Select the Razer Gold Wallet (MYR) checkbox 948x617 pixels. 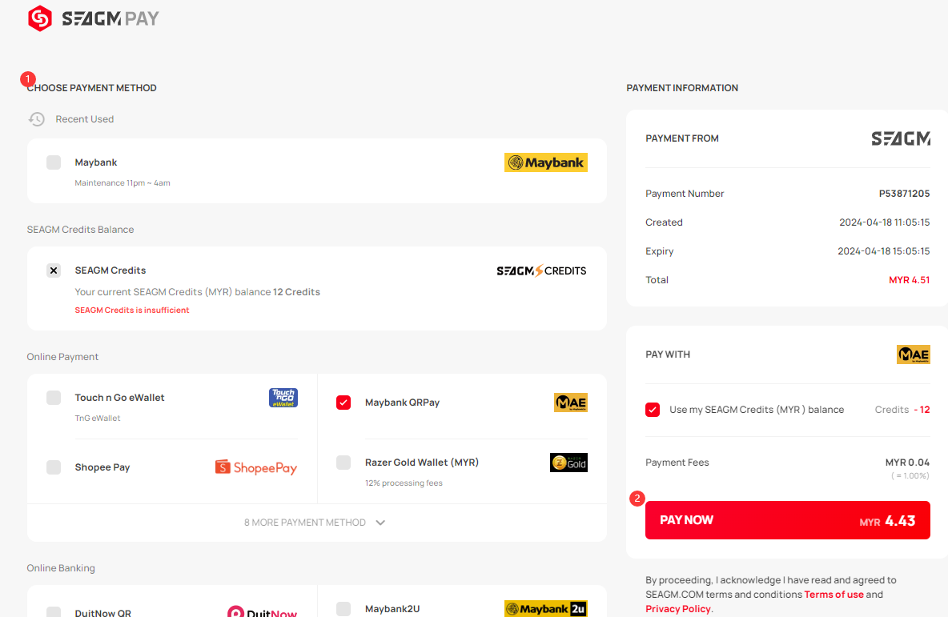343,463
